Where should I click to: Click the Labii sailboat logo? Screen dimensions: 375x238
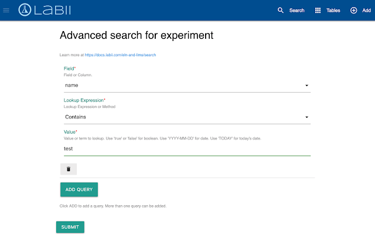tap(26, 10)
